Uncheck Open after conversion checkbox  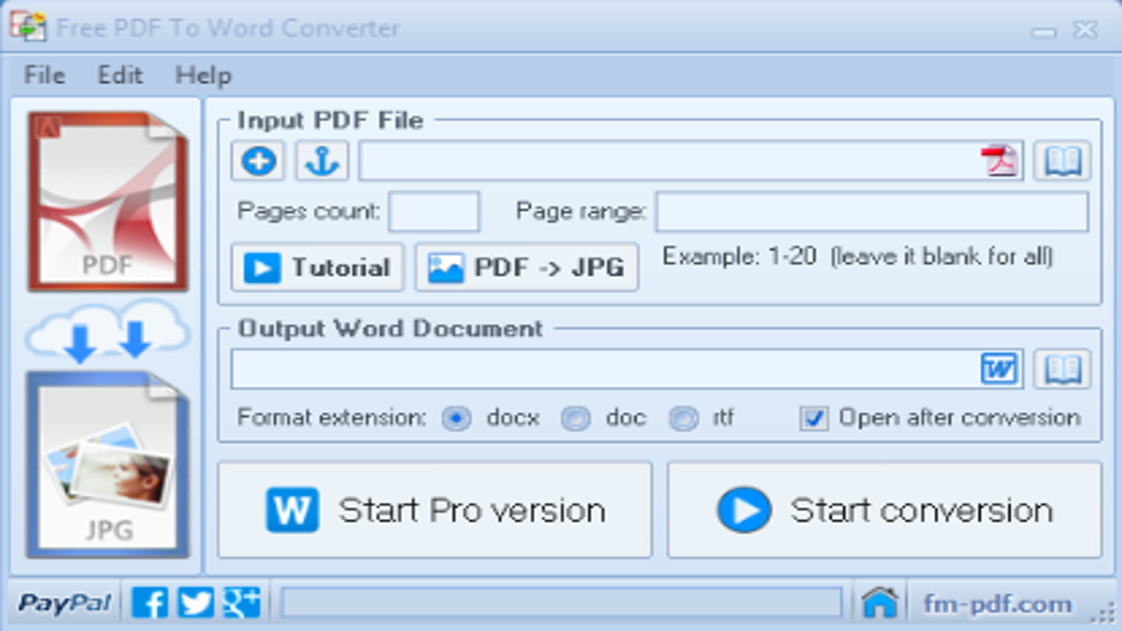point(813,418)
